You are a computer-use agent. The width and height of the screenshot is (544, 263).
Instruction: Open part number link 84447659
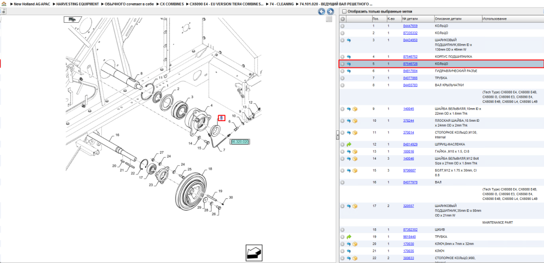coord(410,26)
